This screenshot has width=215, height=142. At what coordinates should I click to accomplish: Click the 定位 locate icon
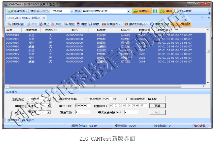(x=66, y=24)
